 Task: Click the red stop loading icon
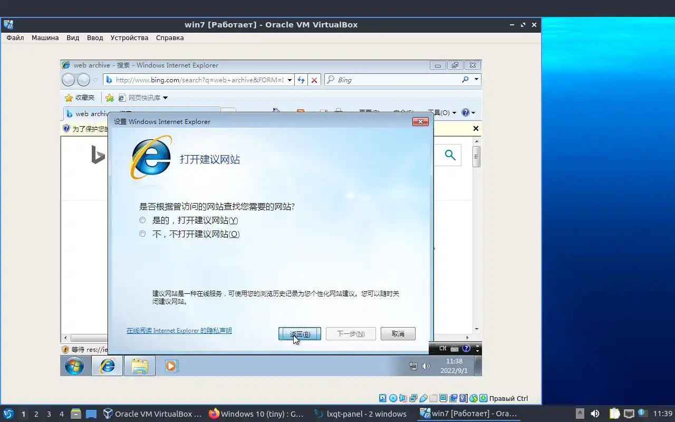coord(314,80)
